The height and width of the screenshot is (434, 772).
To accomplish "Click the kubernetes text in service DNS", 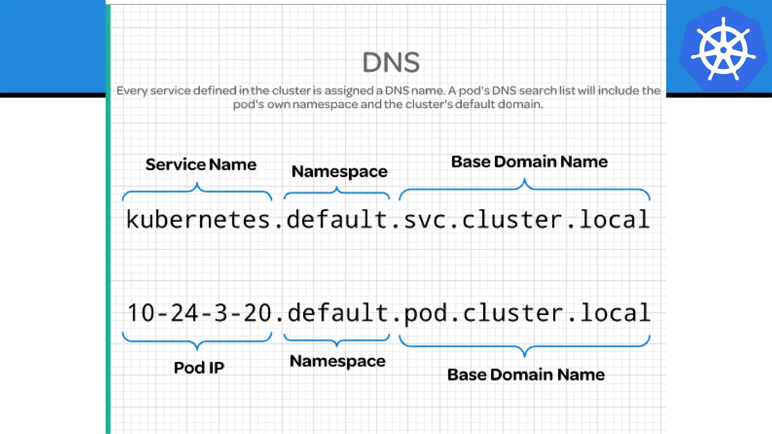I will pos(198,220).
